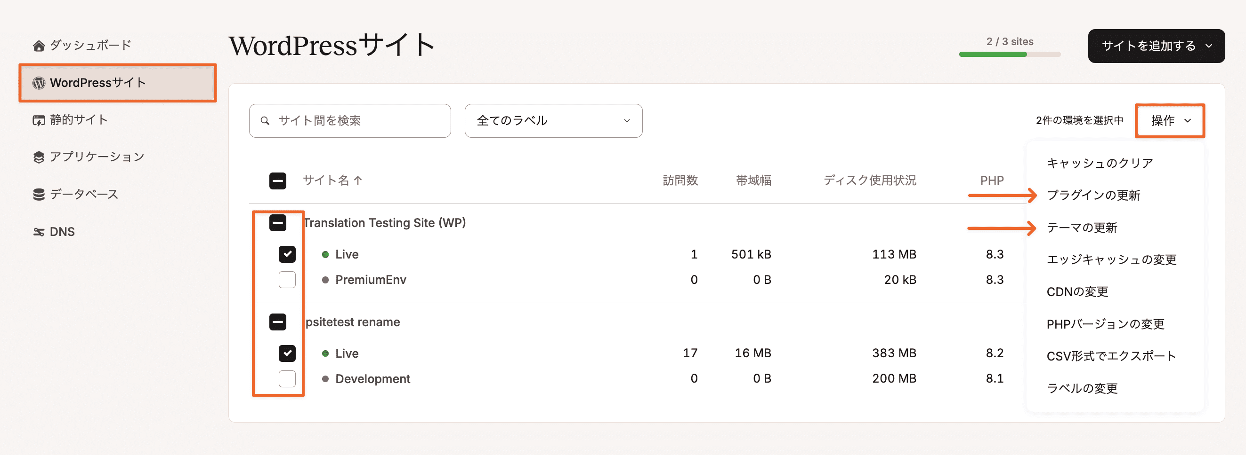Toggle the select-all checkbox in table header
This screenshot has width=1246, height=455.
278,181
